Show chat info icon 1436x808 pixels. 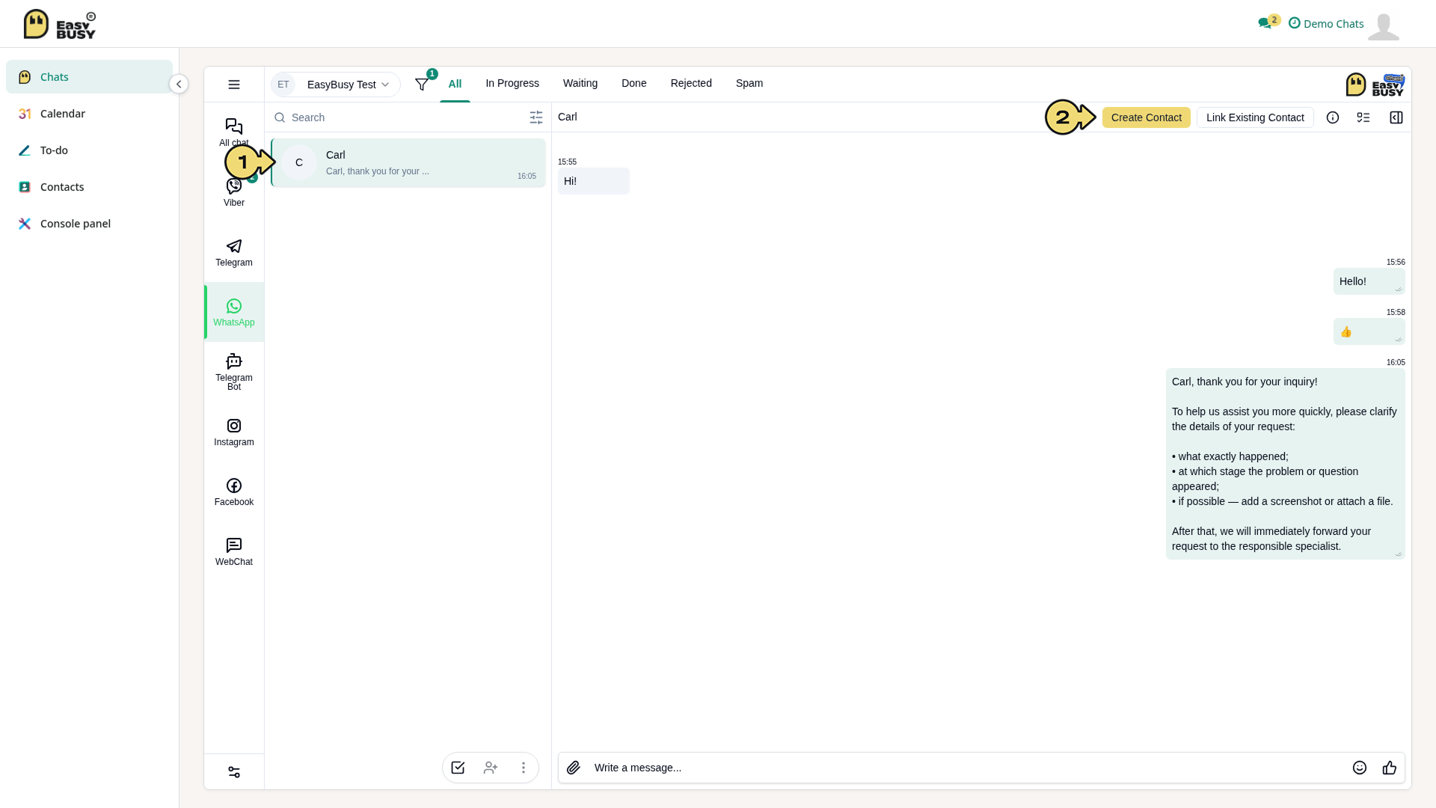click(1333, 117)
